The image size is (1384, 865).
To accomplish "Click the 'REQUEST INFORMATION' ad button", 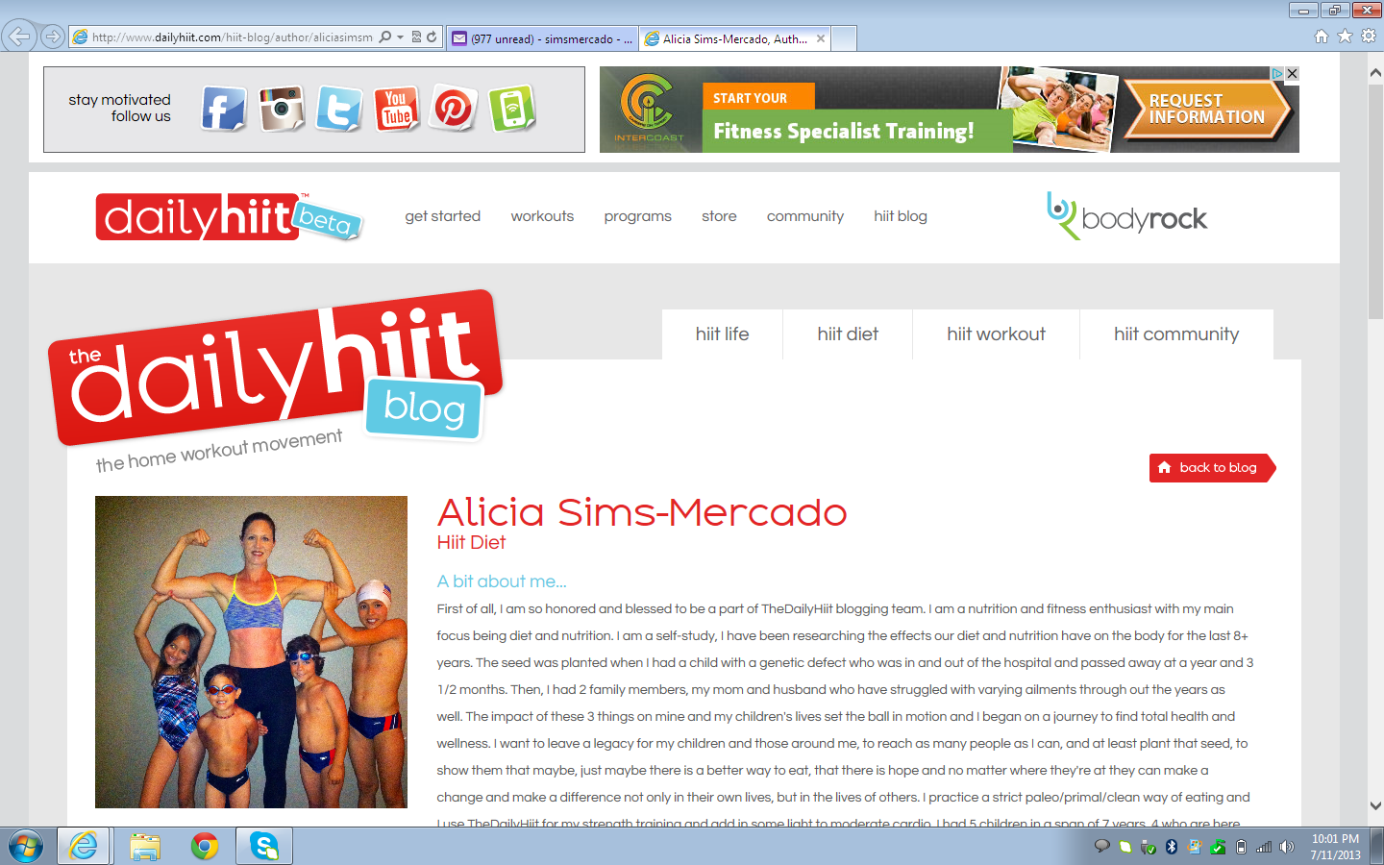I will (1206, 109).
